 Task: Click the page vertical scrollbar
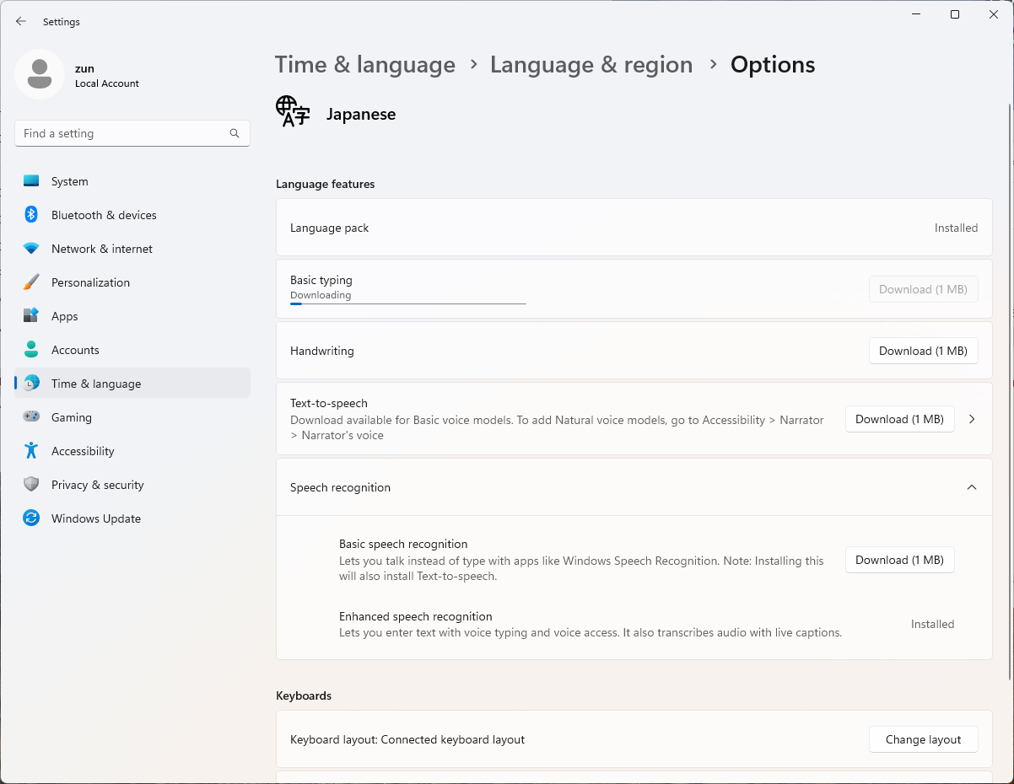point(1010,392)
